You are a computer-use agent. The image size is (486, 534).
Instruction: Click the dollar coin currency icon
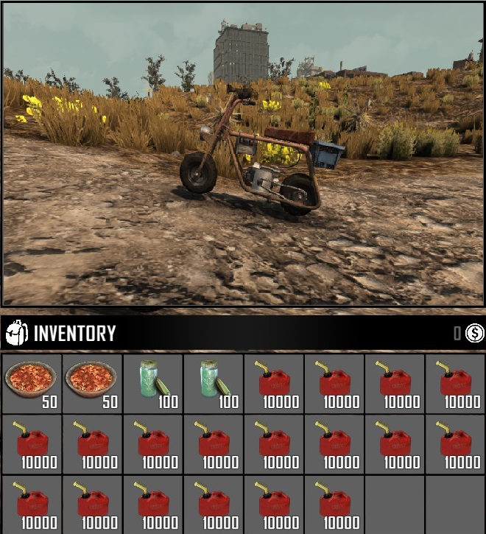475,333
